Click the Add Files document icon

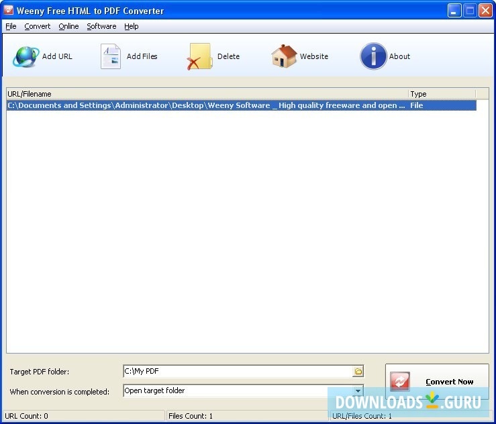click(110, 56)
